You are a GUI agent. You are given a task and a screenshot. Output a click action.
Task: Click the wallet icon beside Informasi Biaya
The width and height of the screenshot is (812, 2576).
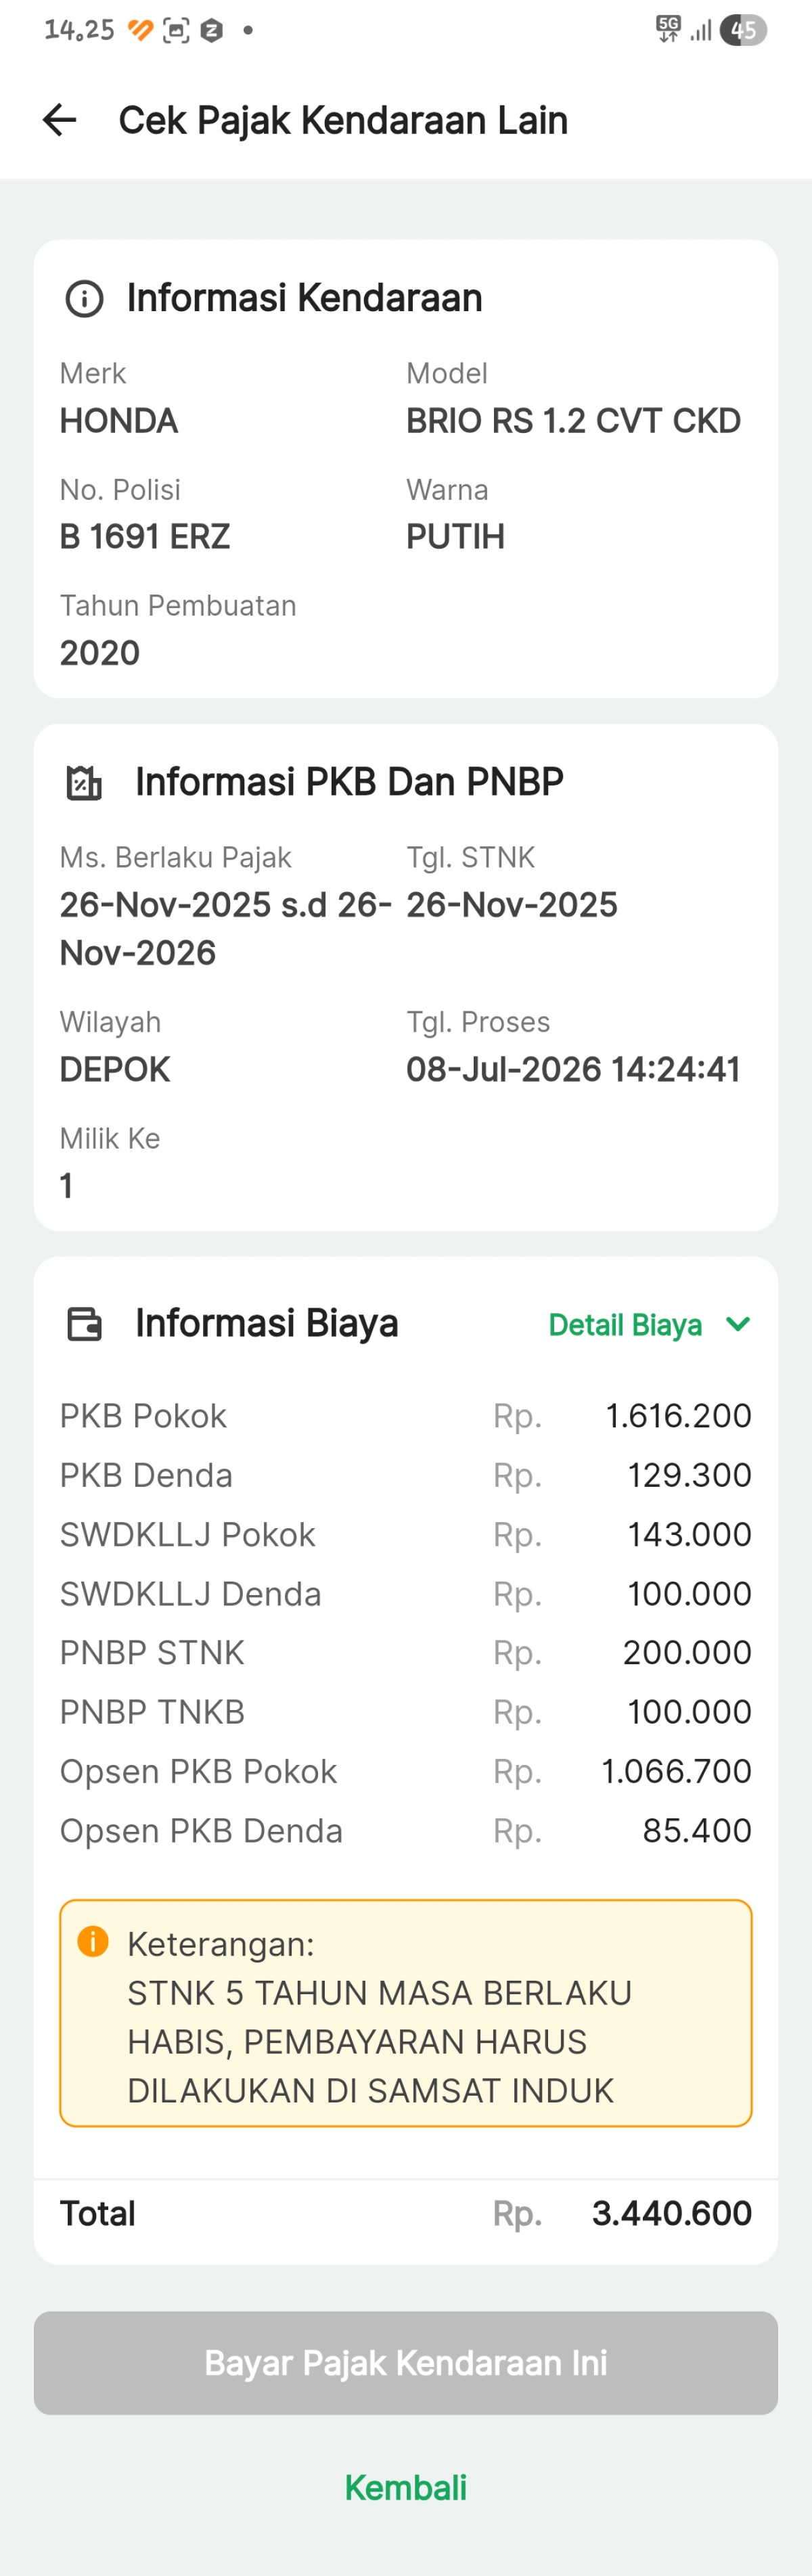click(84, 1323)
